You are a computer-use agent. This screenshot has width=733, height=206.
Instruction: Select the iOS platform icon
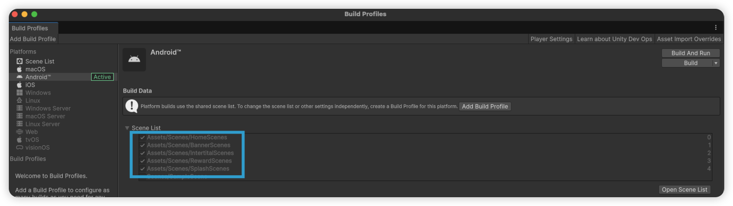pos(20,85)
